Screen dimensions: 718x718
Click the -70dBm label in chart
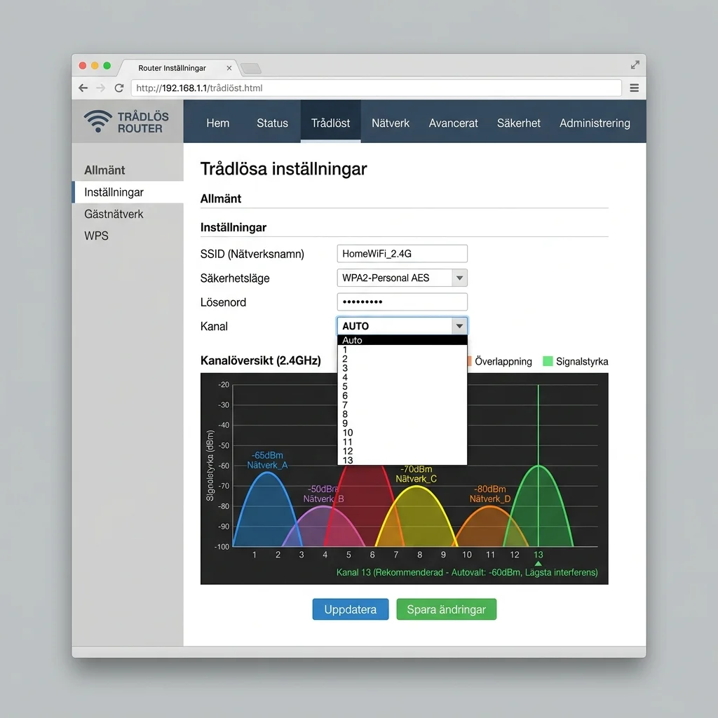[416, 469]
